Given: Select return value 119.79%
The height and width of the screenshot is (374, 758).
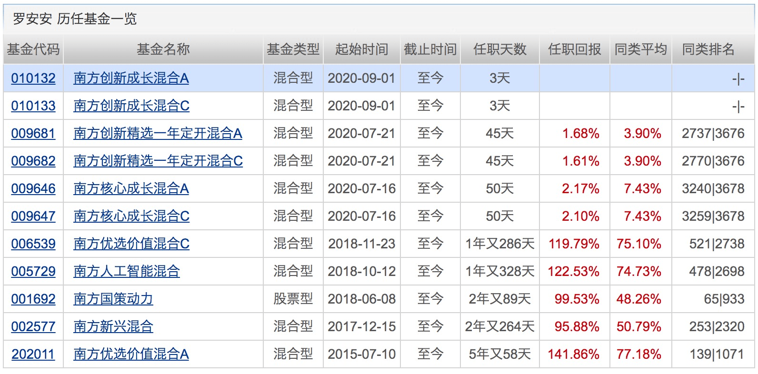Looking at the screenshot, I should (574, 244).
